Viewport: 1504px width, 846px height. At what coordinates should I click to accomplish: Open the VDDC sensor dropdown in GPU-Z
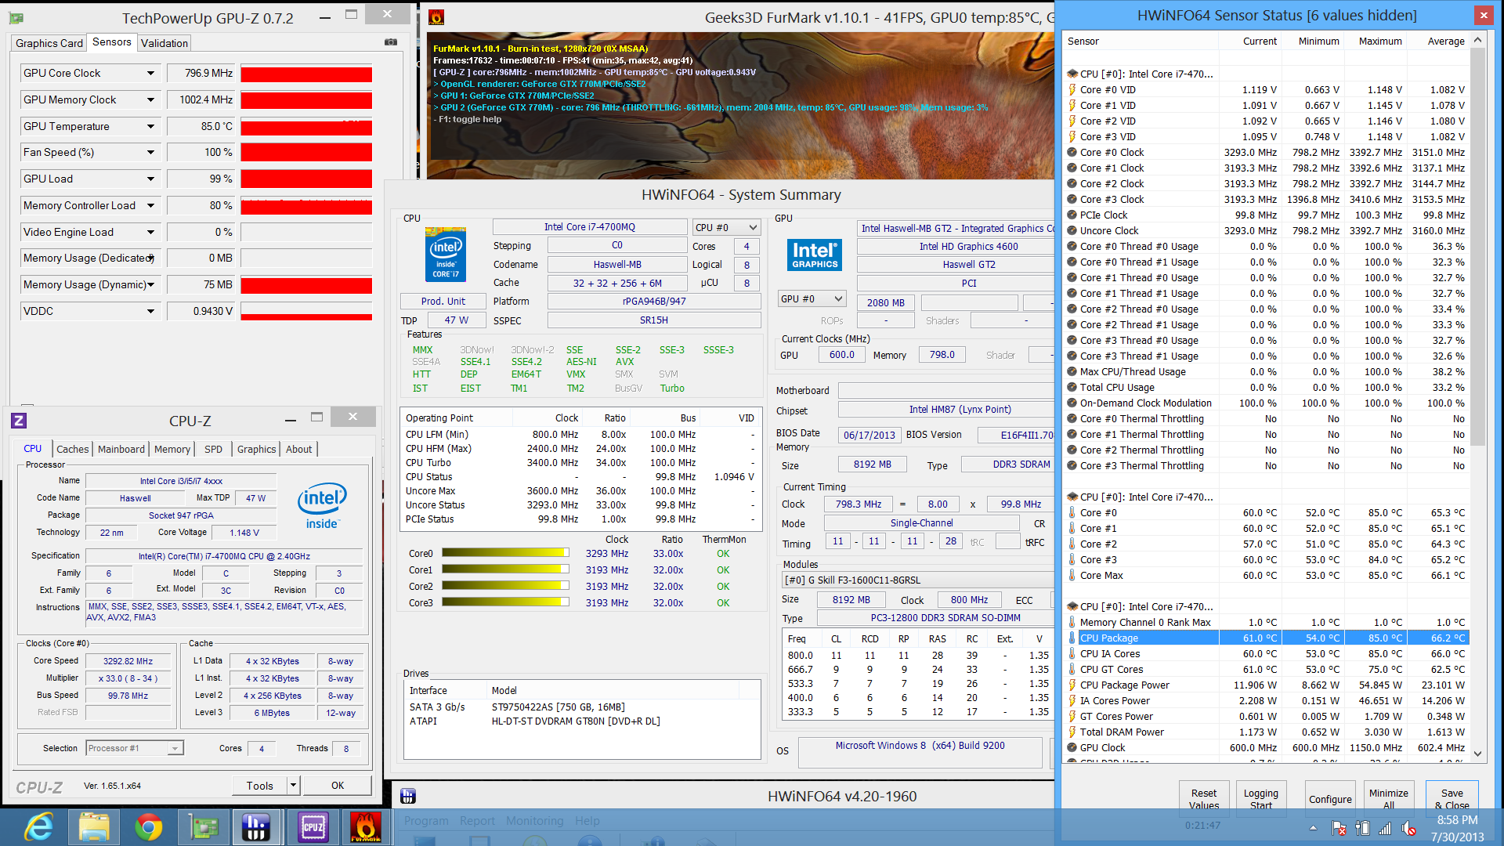[x=150, y=311]
